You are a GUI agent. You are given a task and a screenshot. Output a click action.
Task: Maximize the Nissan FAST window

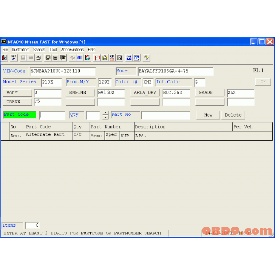262,42
